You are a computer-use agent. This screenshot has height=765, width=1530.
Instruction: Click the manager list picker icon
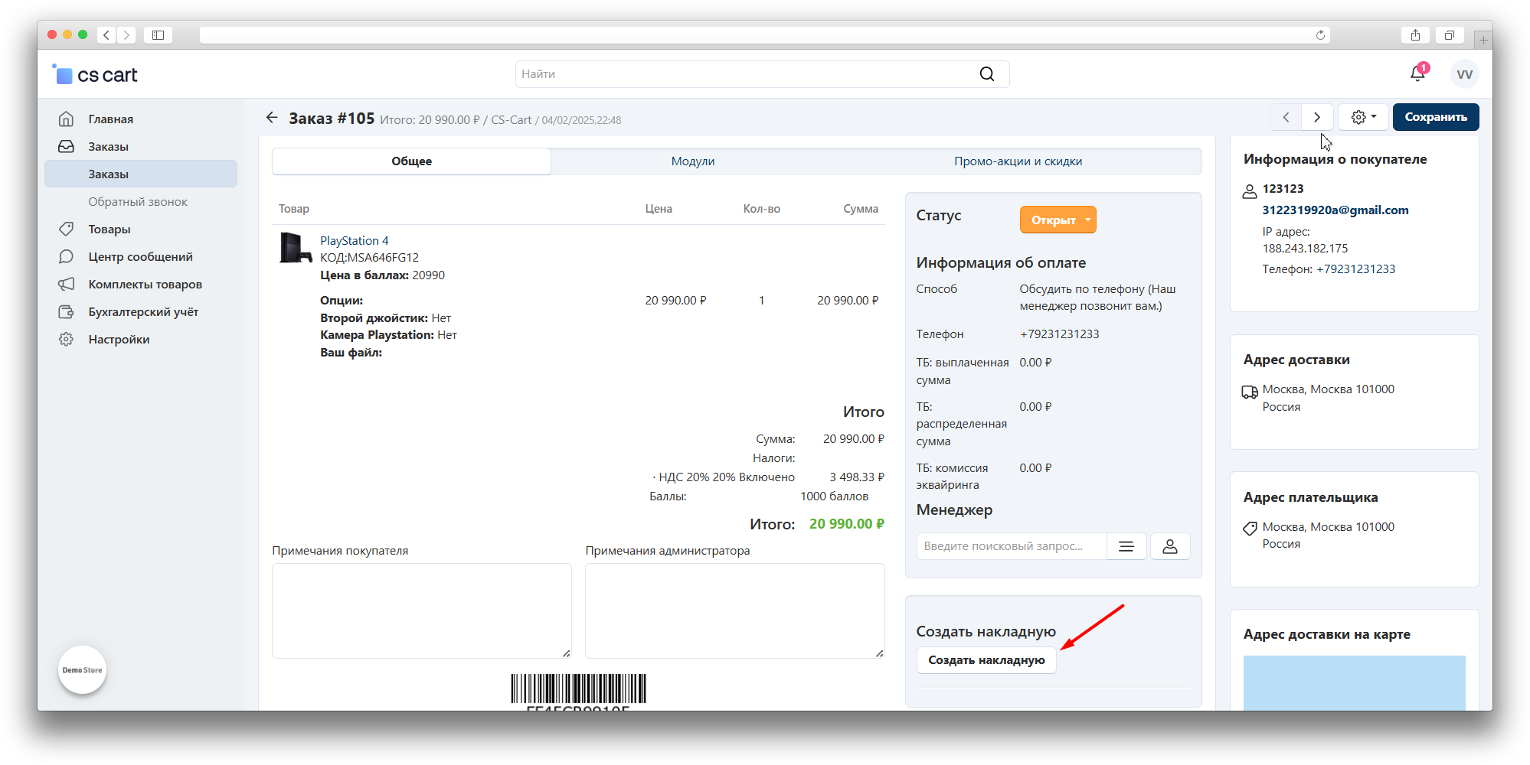(1126, 546)
